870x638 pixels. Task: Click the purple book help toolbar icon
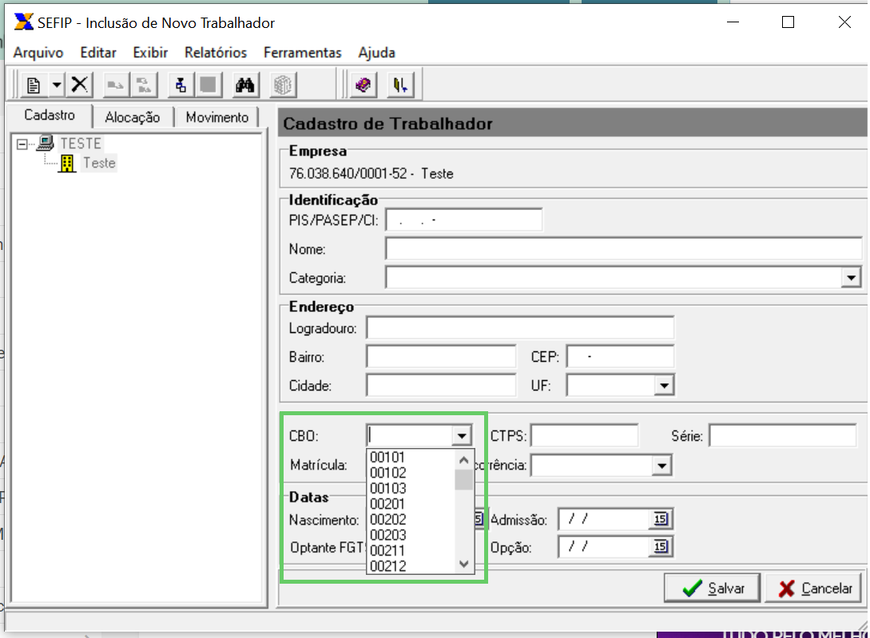pyautogui.click(x=363, y=85)
